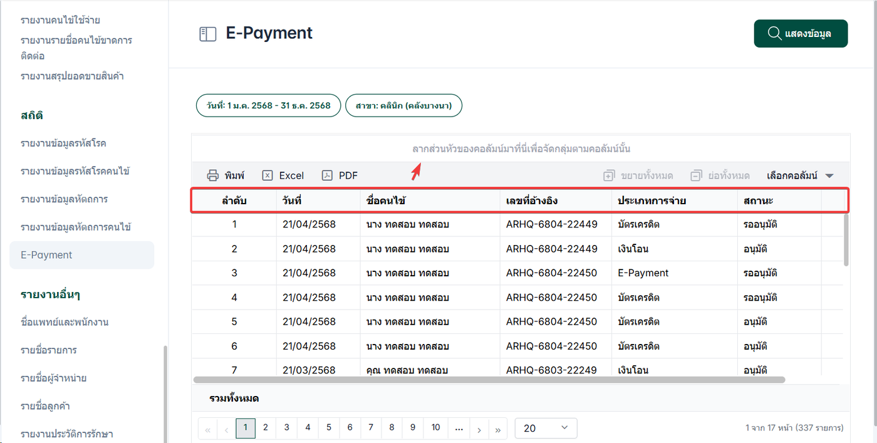Click the pager ellipsis to show more pages

459,428
